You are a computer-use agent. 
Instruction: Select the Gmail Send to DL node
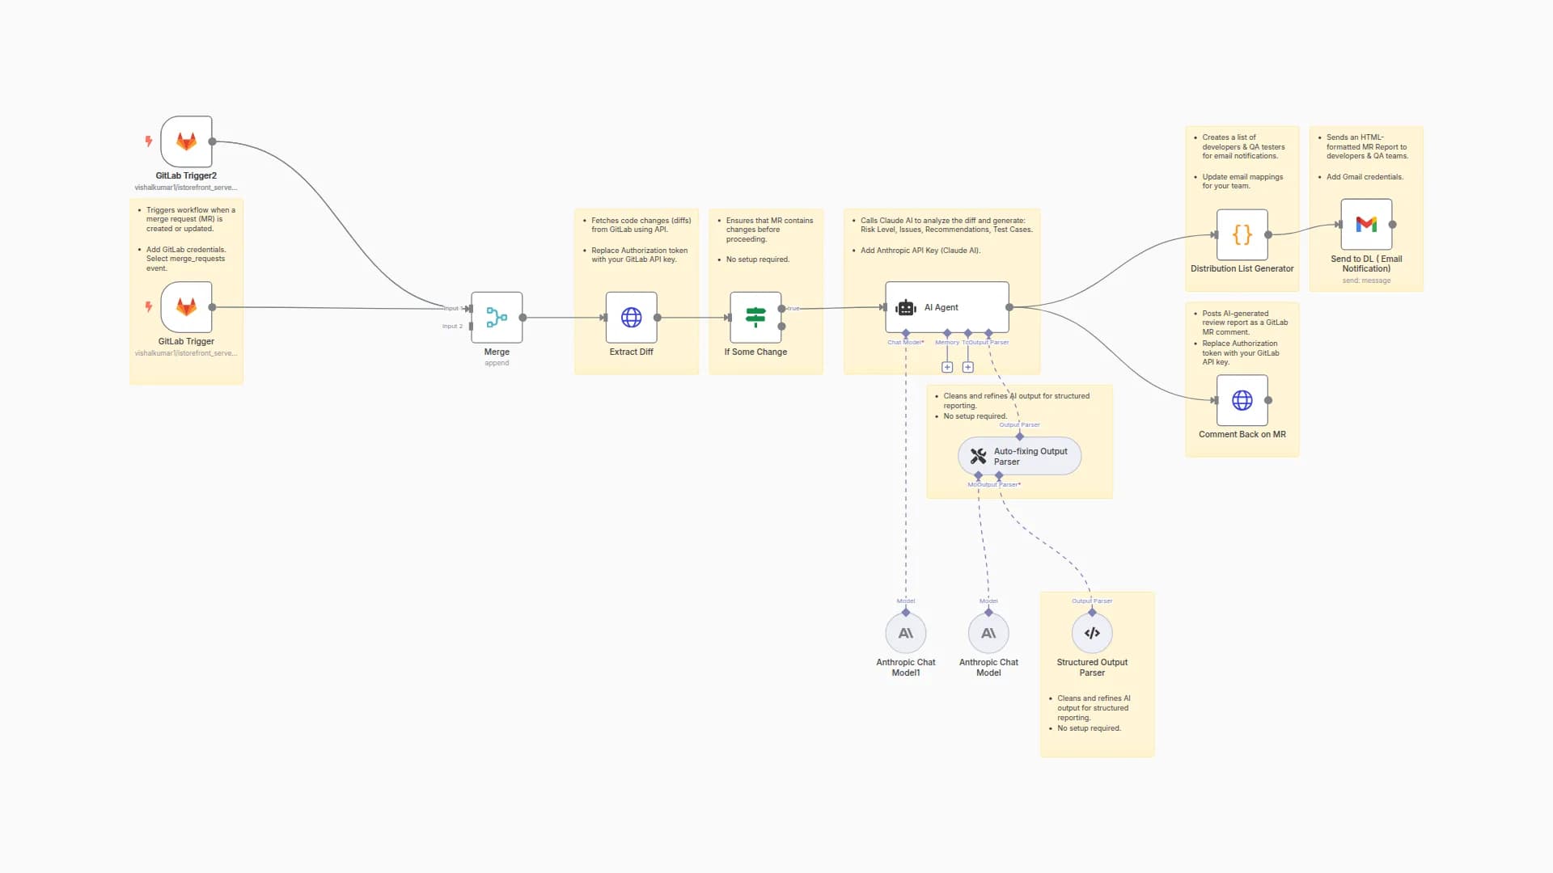(x=1367, y=225)
